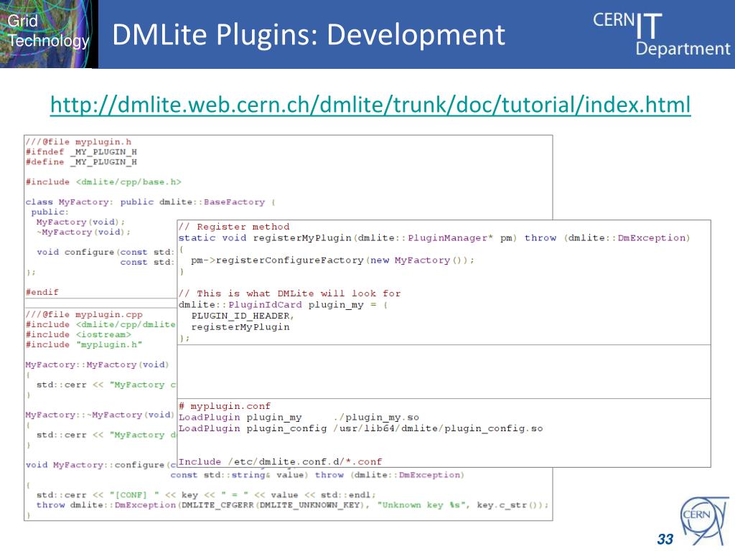Click 'MyFactory::MyFactory(void)' definition line
Screen dimensions: 735x551
[x=97, y=364]
